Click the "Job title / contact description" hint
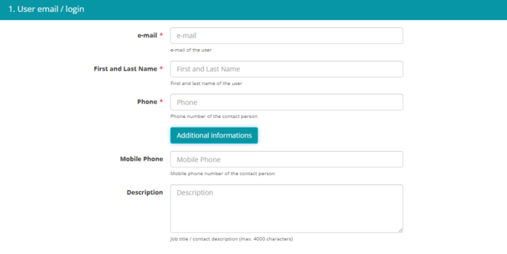Viewport: 507px width, 254px height. pyautogui.click(x=204, y=239)
